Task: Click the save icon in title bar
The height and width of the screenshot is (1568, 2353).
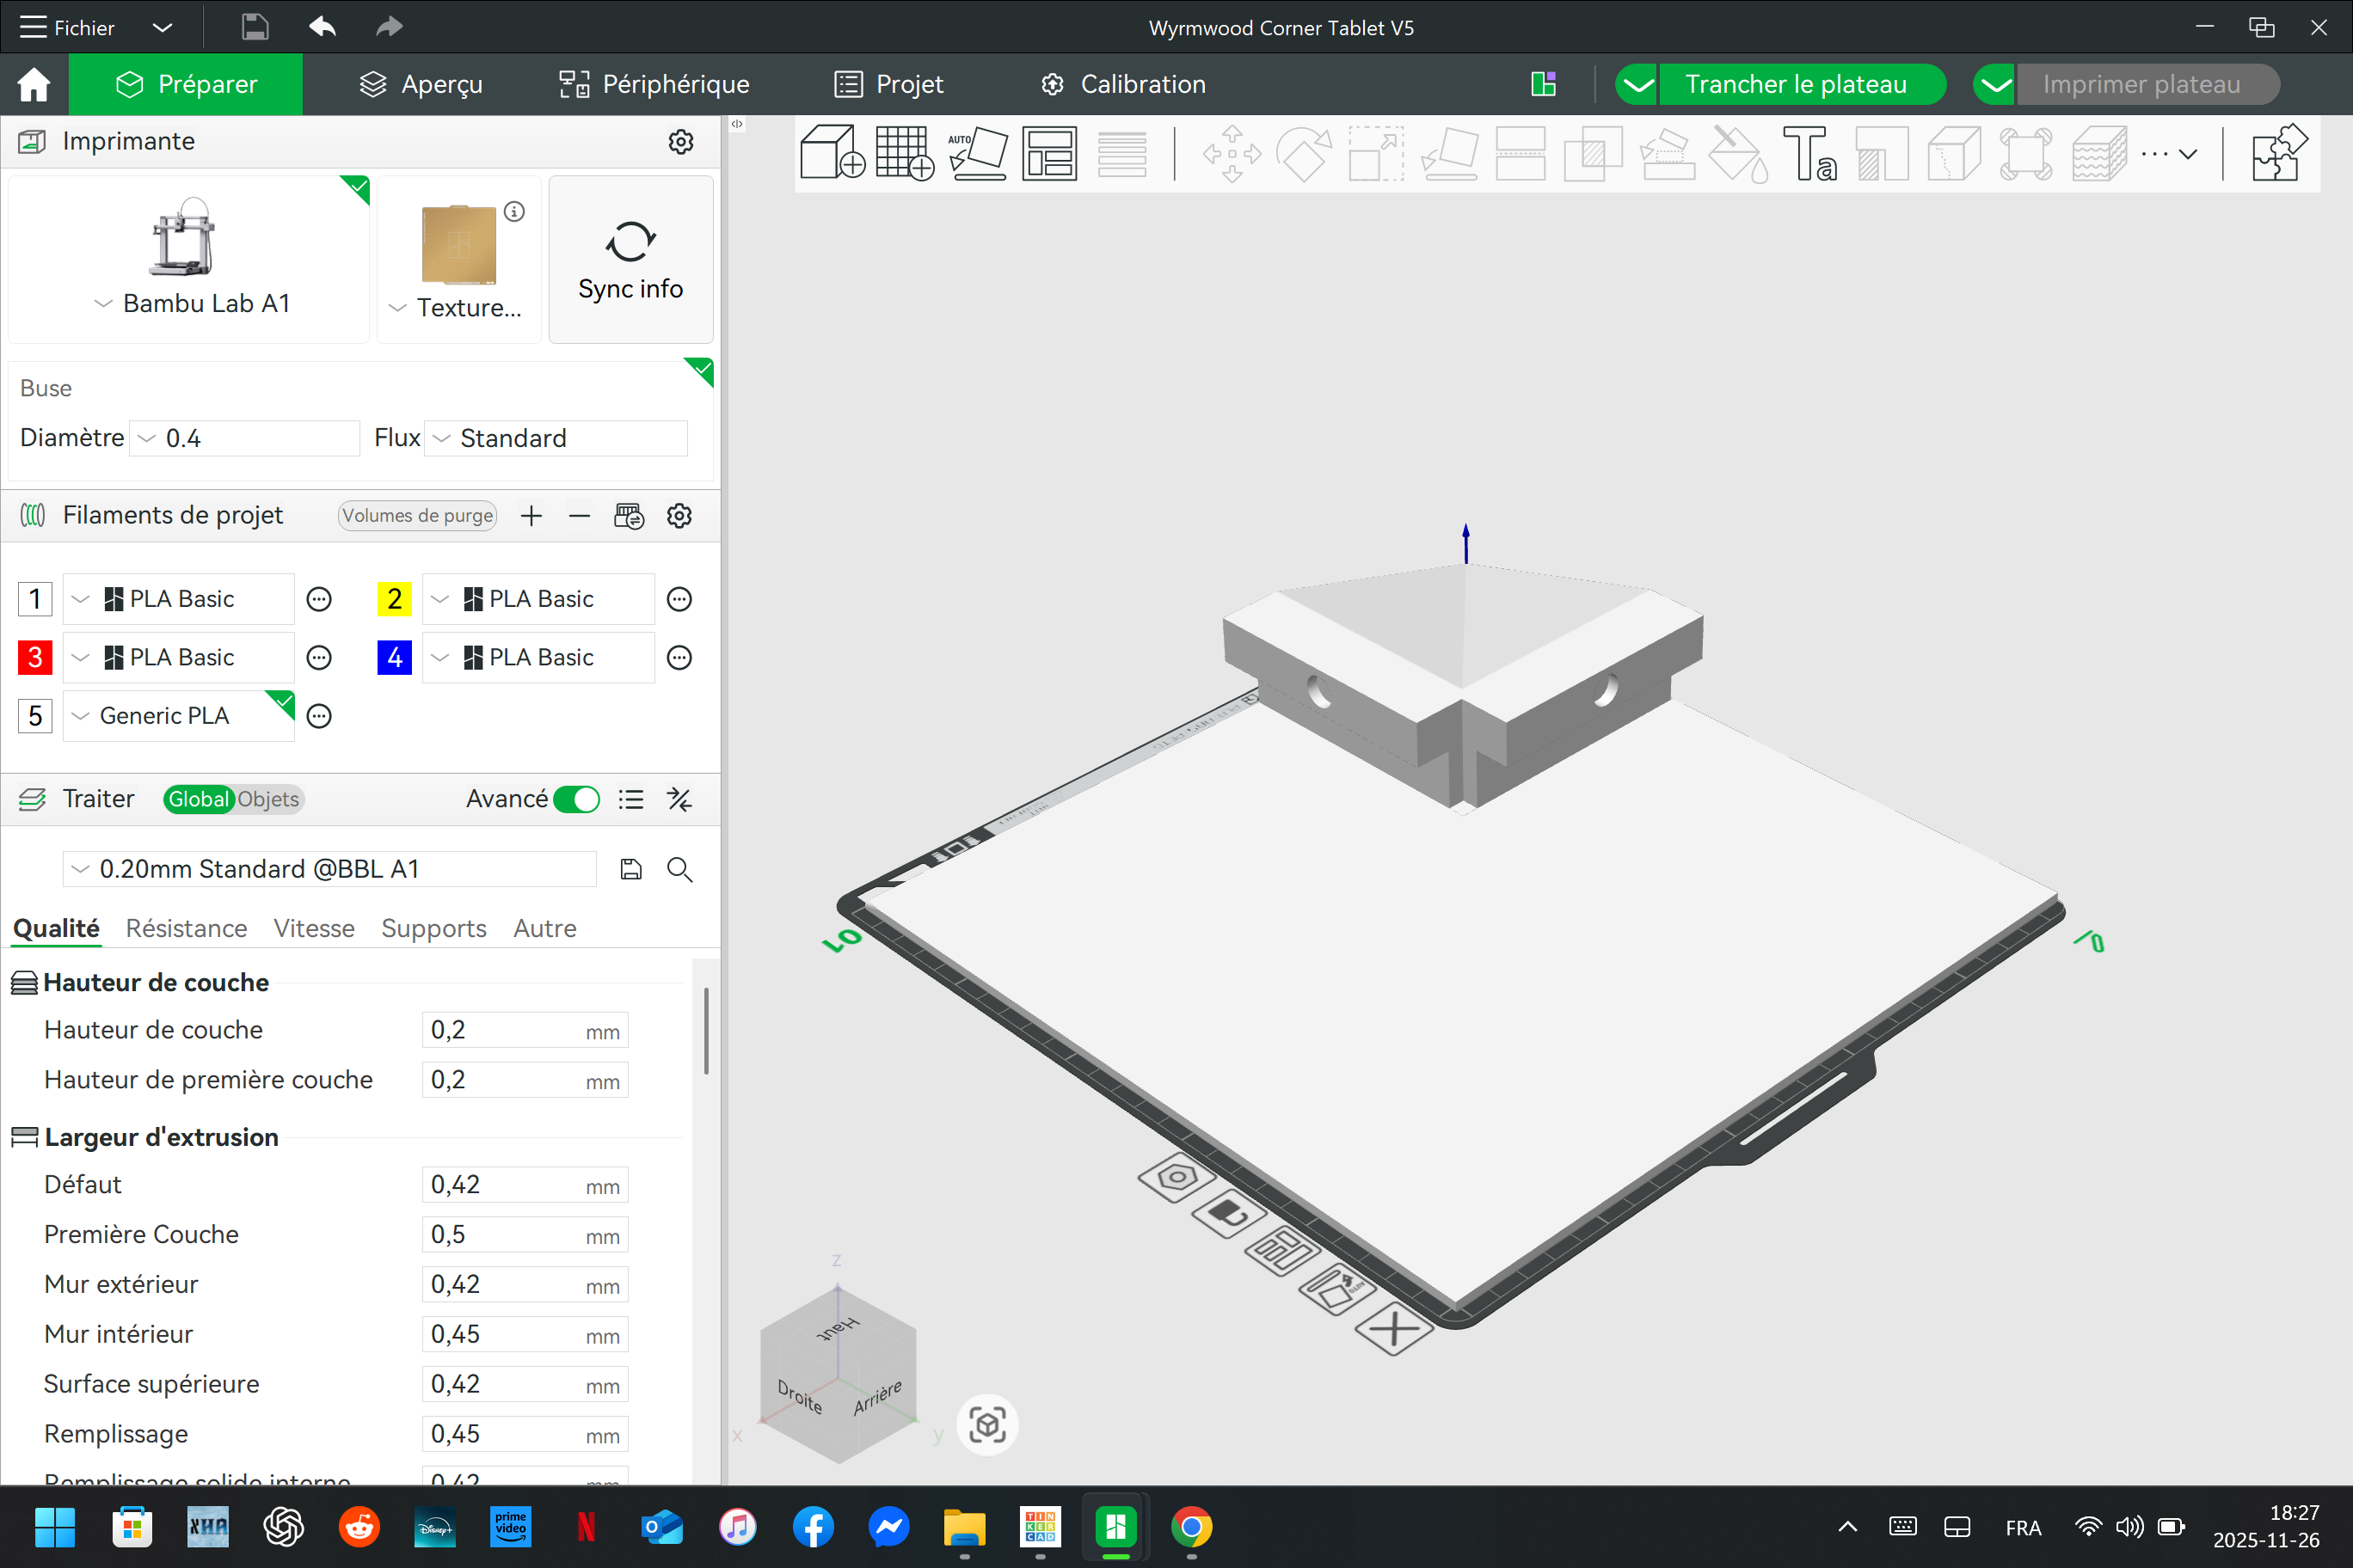Action: 255,27
